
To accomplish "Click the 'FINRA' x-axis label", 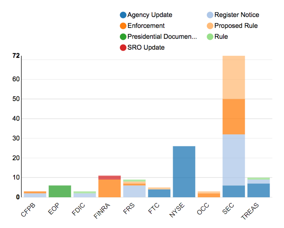I will 102,211.
